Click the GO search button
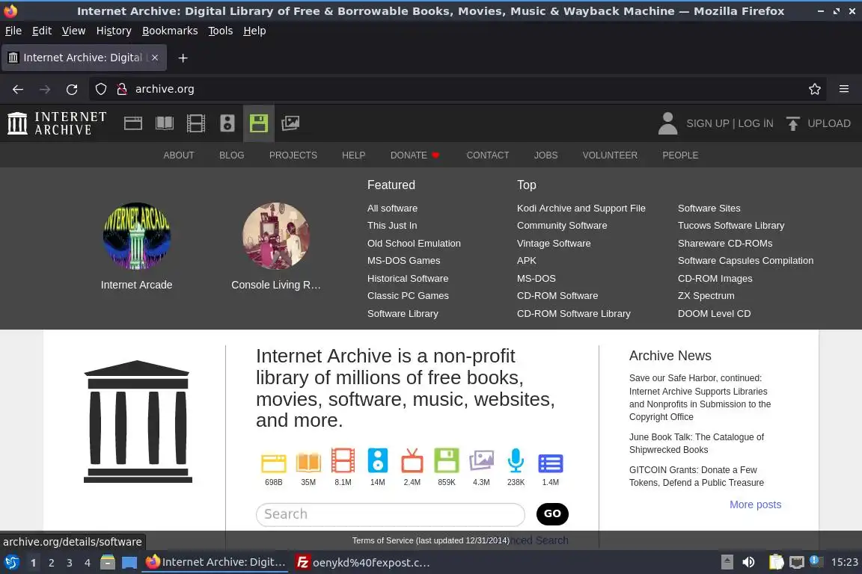Image resolution: width=862 pixels, height=574 pixels. (x=552, y=514)
